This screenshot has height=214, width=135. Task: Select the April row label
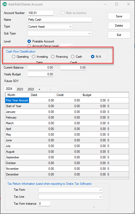point(9,129)
